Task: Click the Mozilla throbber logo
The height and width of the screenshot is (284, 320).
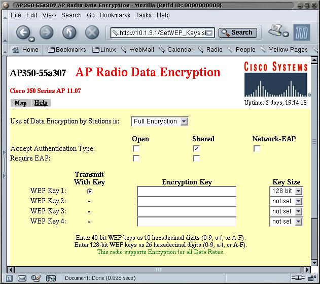Action: tap(302, 33)
